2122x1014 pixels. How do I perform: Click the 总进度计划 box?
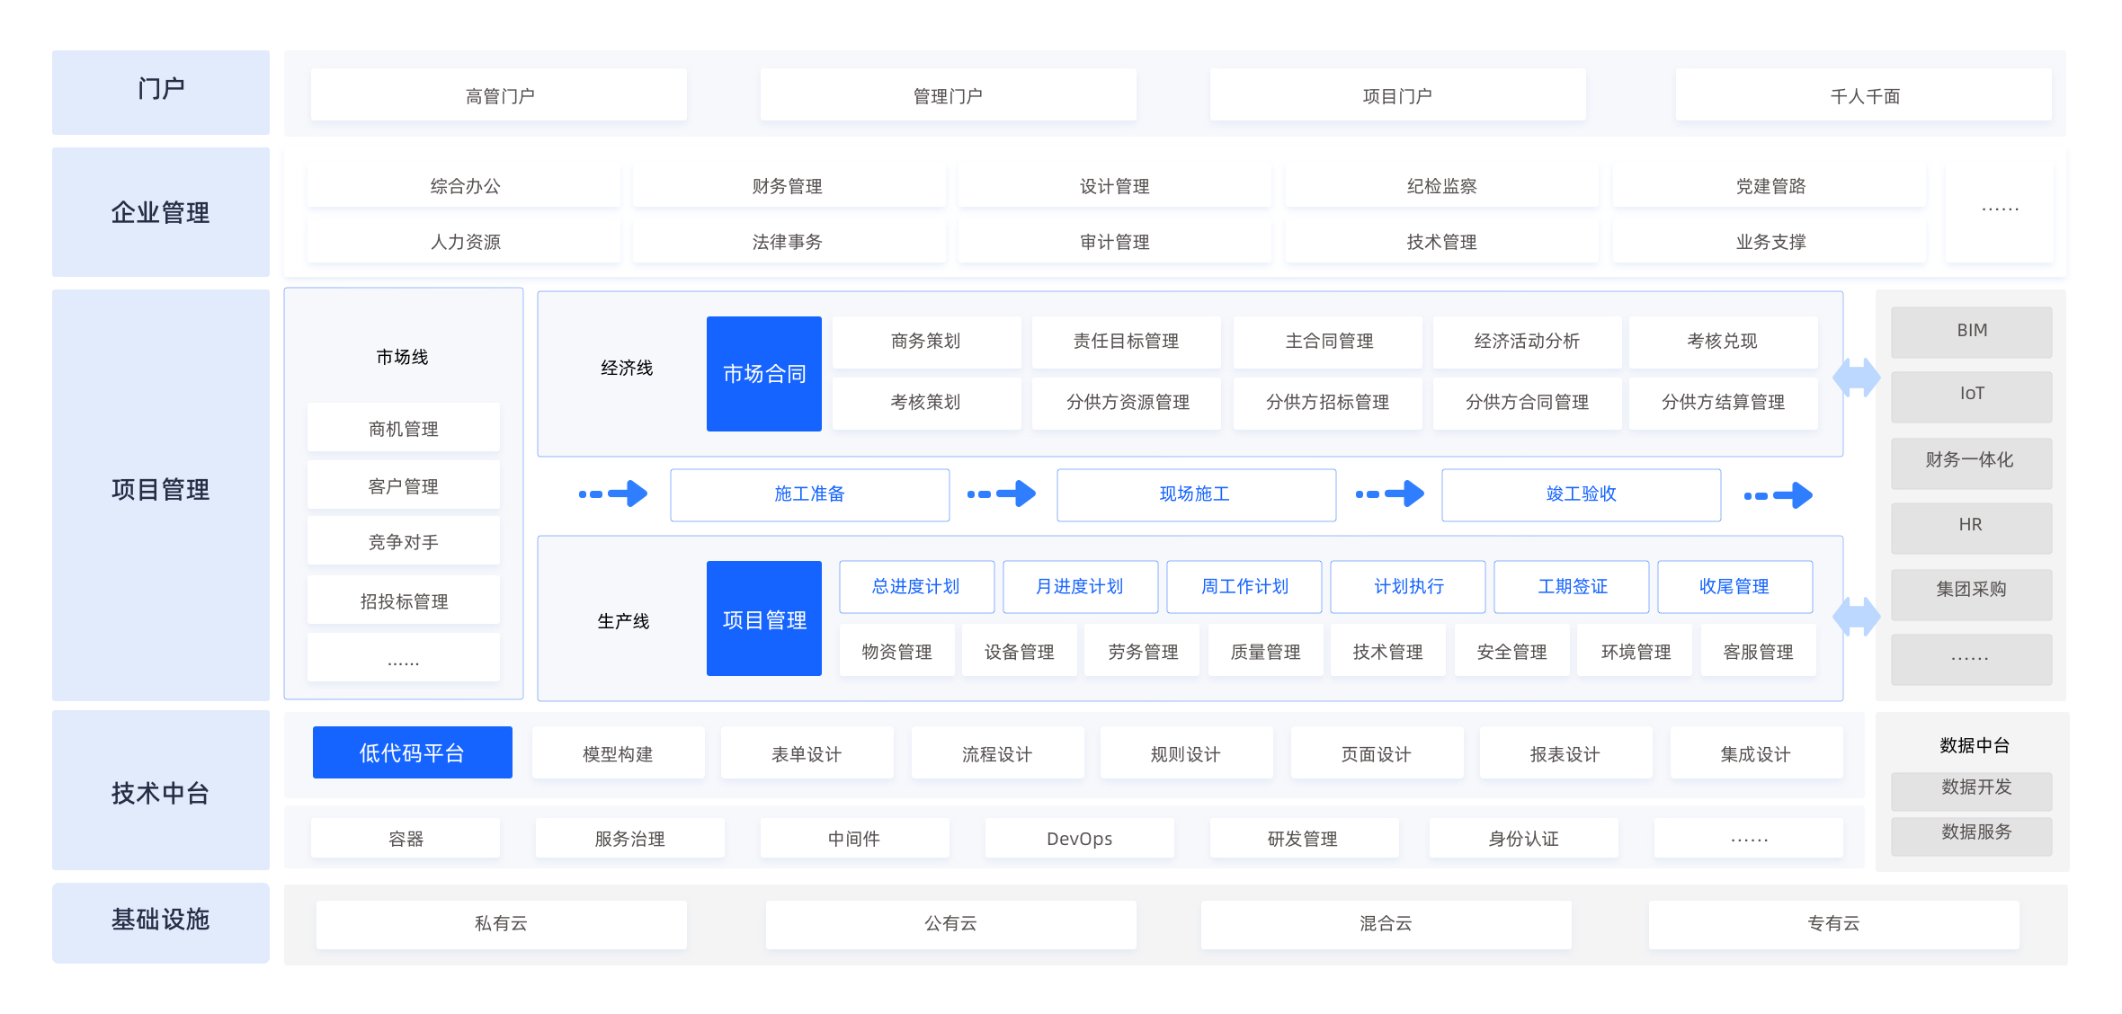click(917, 587)
